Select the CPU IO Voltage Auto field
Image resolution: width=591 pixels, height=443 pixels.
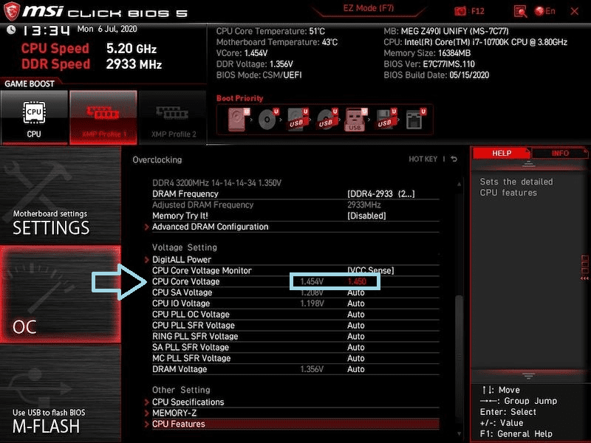click(x=356, y=303)
